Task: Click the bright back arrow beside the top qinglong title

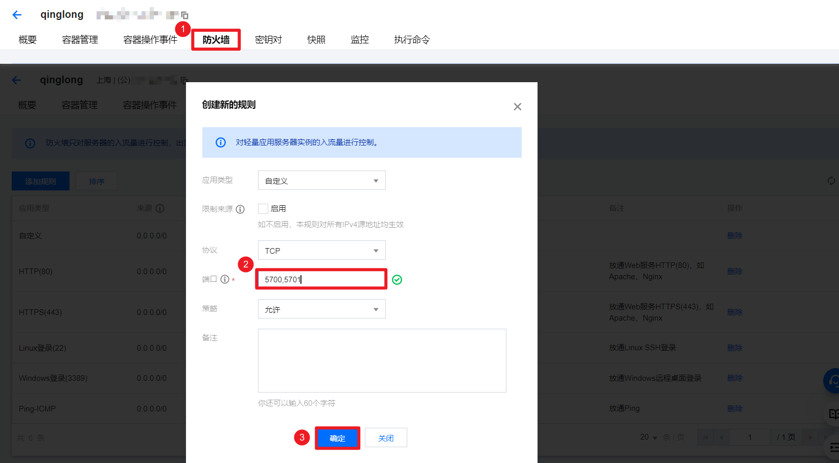Action: click(x=17, y=15)
